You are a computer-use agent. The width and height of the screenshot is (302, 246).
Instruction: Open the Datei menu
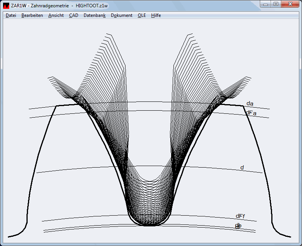[x=11, y=15]
